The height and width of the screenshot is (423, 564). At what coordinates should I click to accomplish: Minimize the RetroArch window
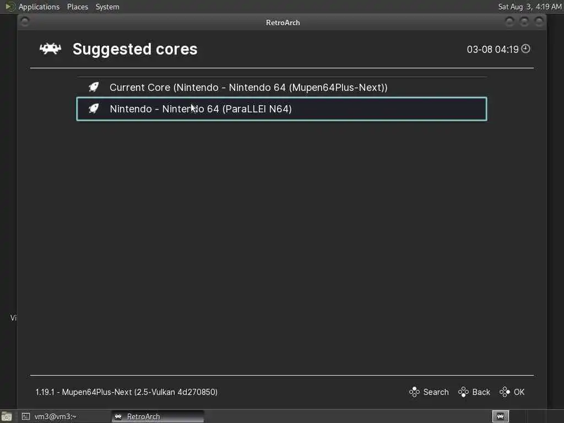[509, 22]
